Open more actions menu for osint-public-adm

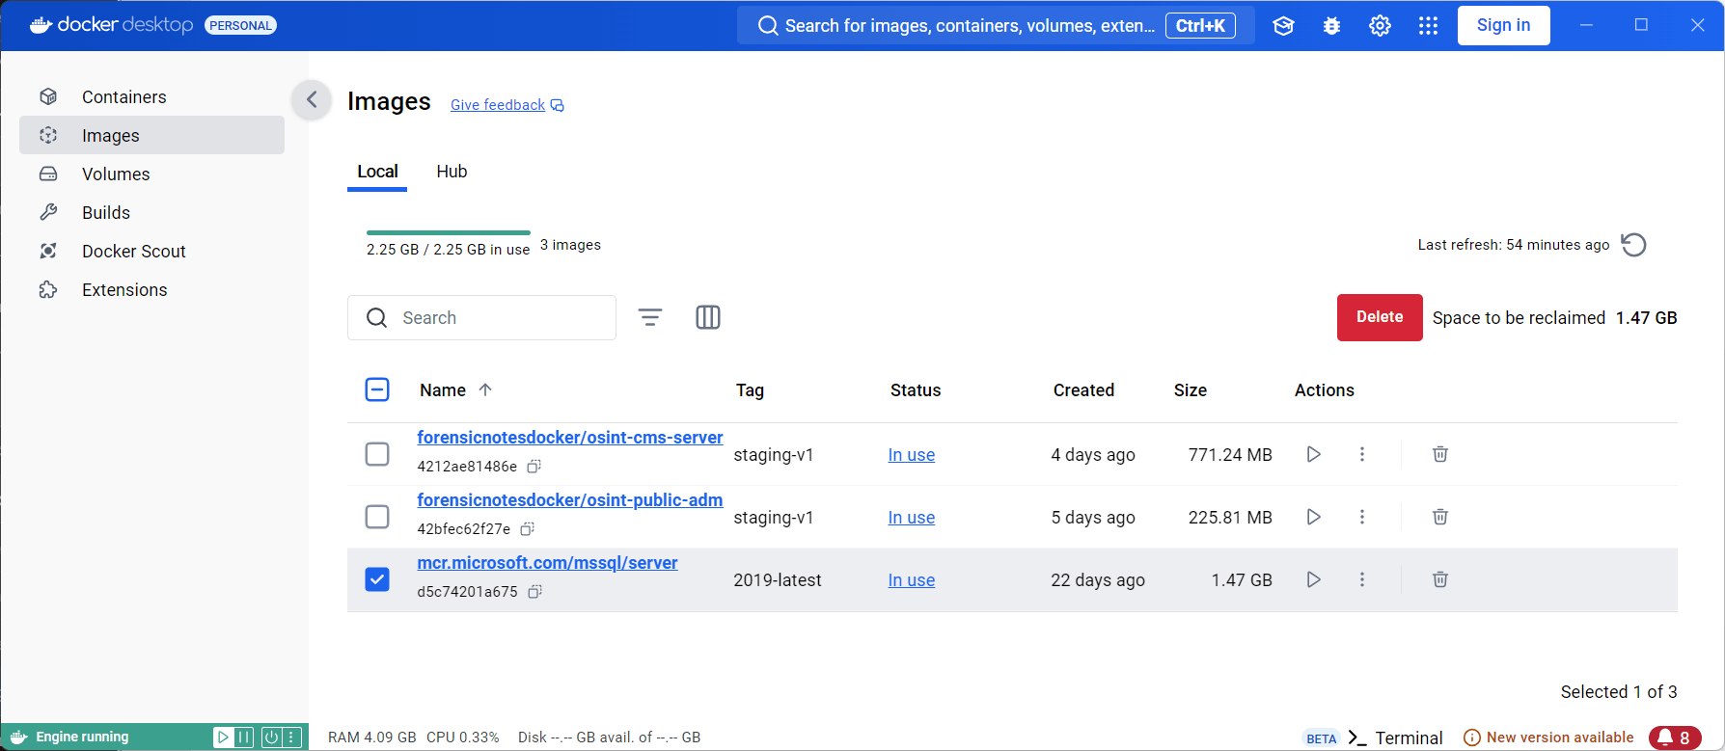[1362, 517]
